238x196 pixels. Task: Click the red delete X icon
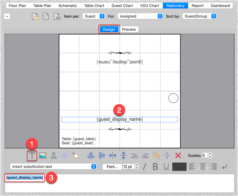178,155
